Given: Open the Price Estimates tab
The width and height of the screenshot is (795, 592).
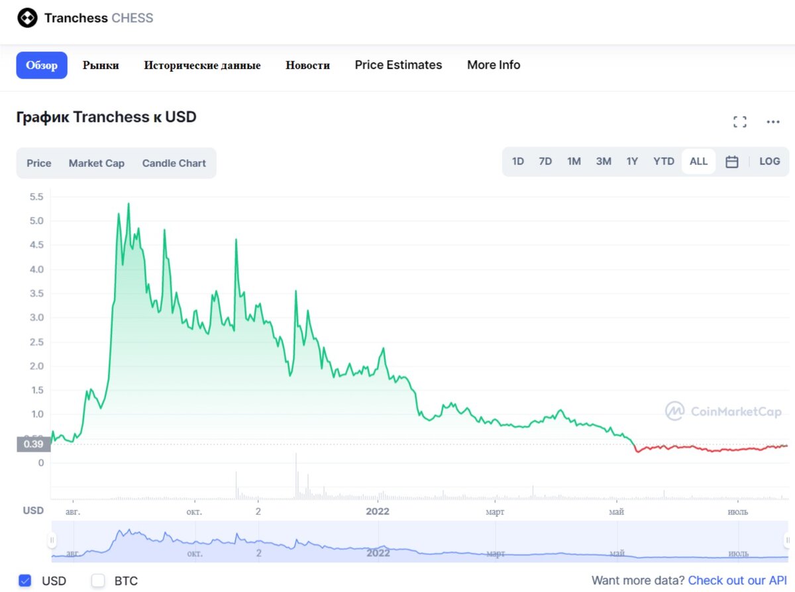Looking at the screenshot, I should click(x=398, y=65).
